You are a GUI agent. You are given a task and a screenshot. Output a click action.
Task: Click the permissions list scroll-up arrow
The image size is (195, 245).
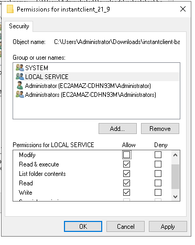(175, 155)
